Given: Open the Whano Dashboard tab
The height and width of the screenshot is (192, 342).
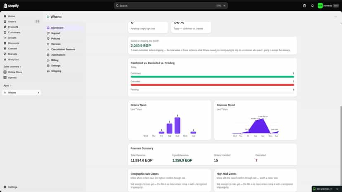Looking at the screenshot, I should 57,28.
